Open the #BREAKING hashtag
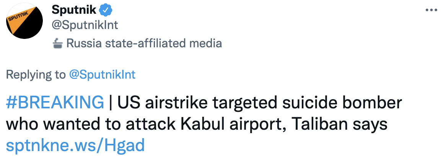The height and width of the screenshot is (161, 446). click(x=55, y=103)
